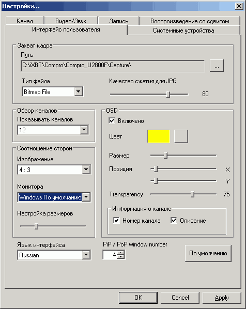Click the yellow OSD color swatch
This screenshot has height=309, width=246.
[159, 136]
